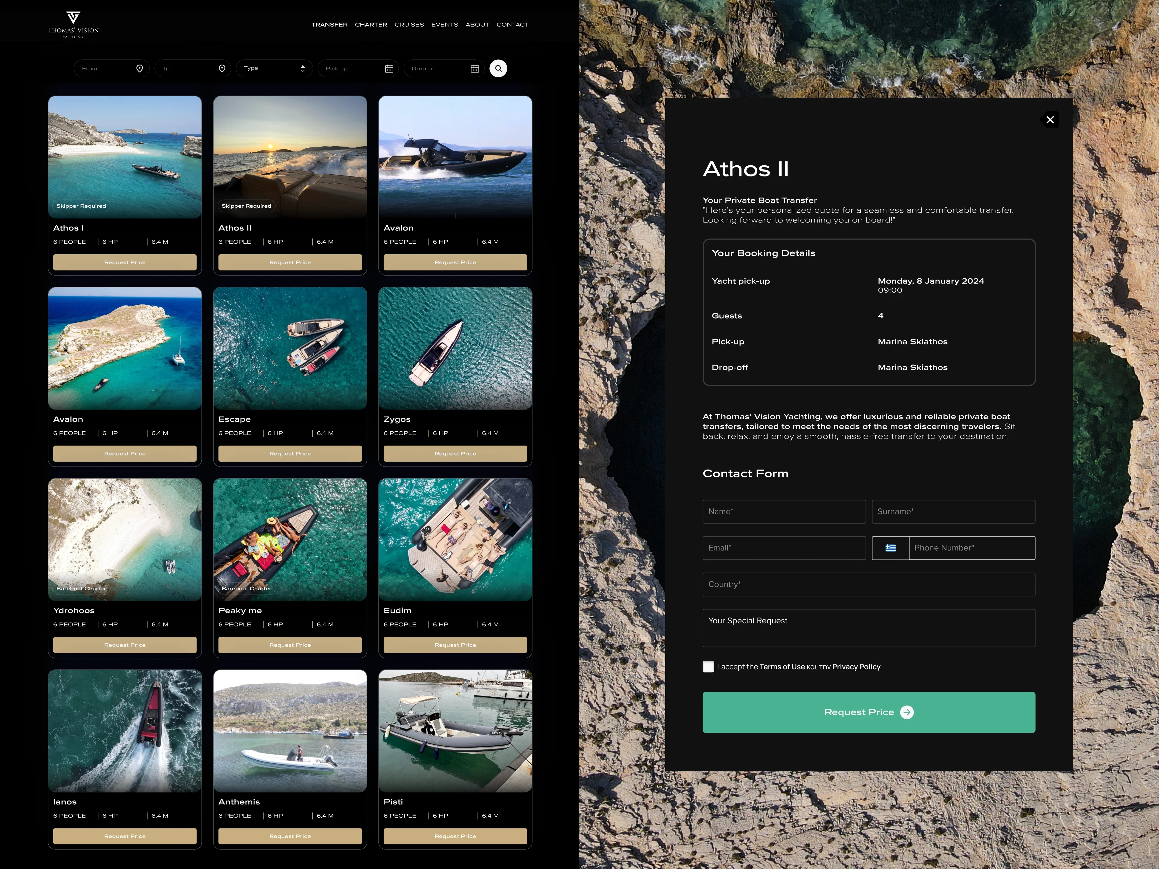Viewport: 1159px width, 869px height.
Task: Click the Thomas' Vision Yachting logo
Action: tap(73, 24)
